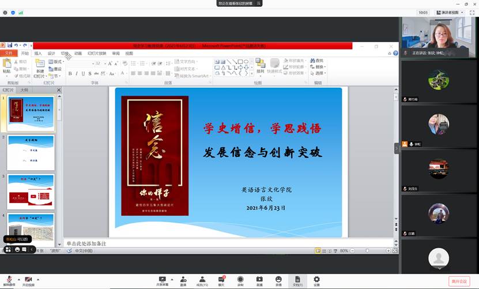The width and height of the screenshot is (479, 289).
Task: Expand the share screen options arrow
Action: (171, 279)
